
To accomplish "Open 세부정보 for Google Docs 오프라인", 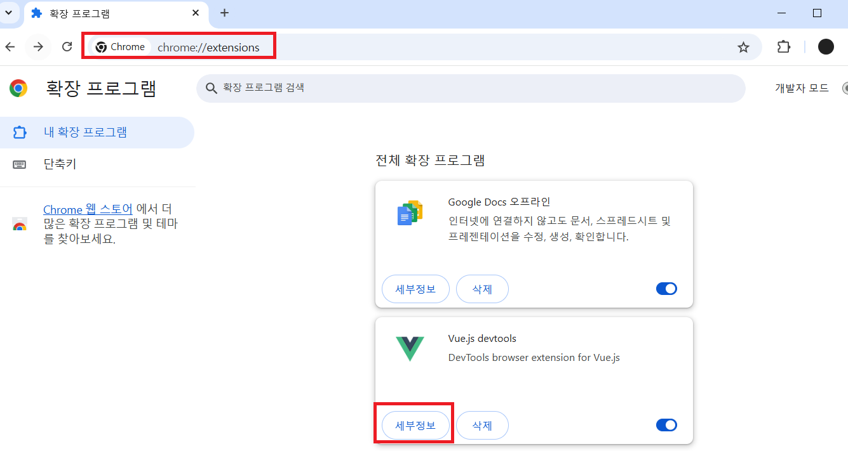I will point(415,289).
